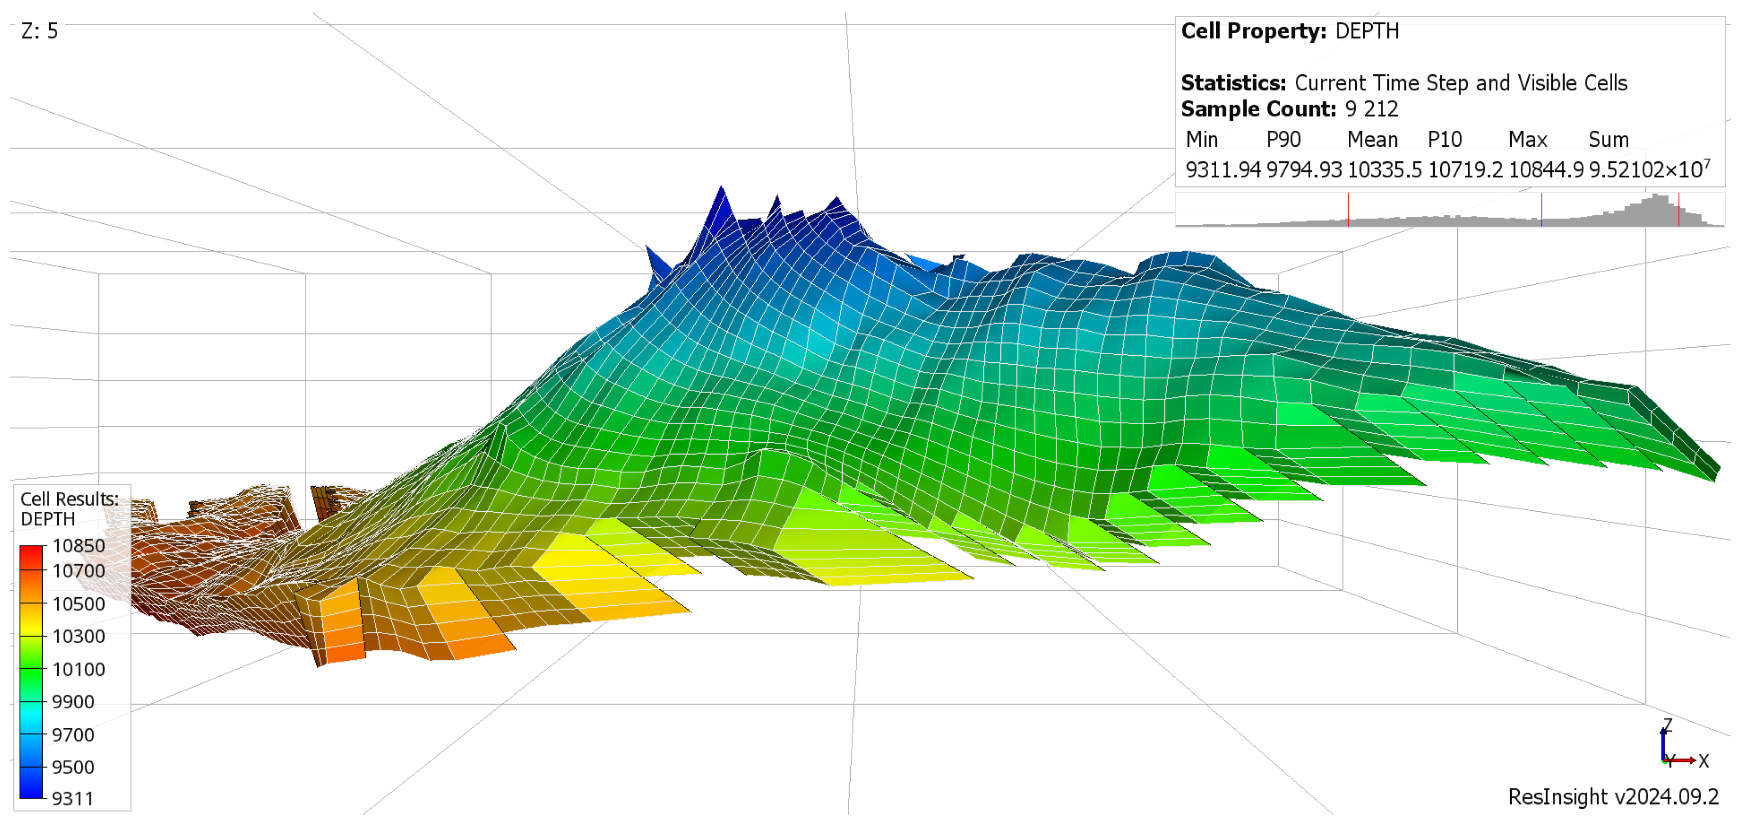
Task: Click the Sample Count value 9 212
Action: tap(1372, 108)
